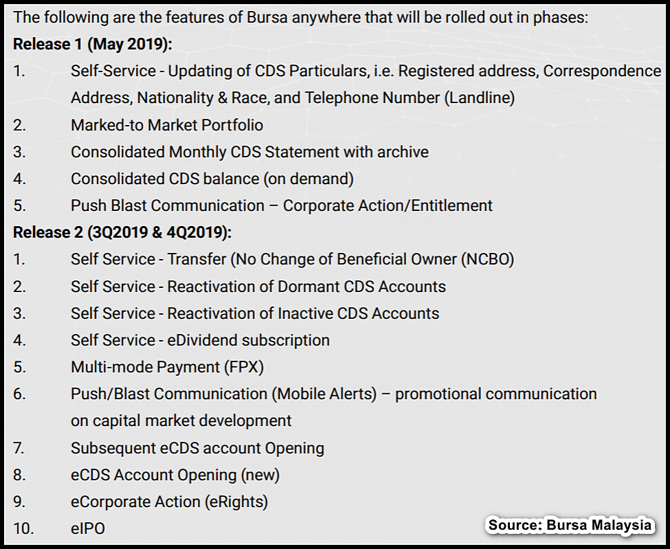Click eCorporate Action (eRights) item

click(169, 502)
